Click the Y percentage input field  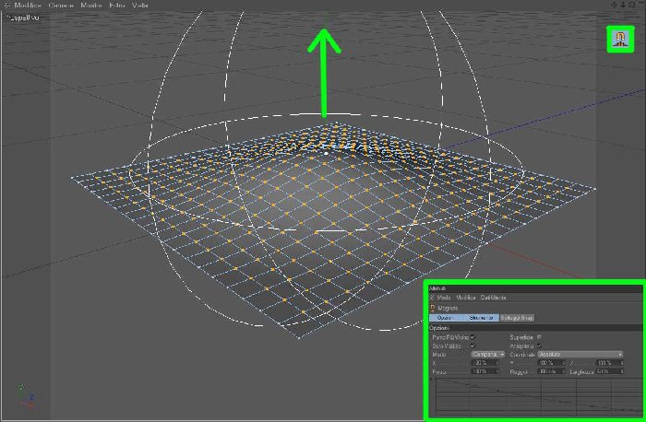coord(550,363)
